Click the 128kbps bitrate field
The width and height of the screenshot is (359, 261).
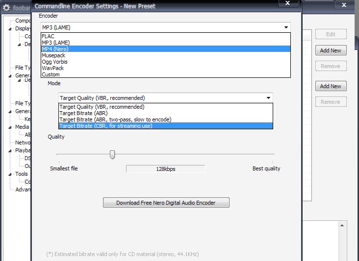166,169
